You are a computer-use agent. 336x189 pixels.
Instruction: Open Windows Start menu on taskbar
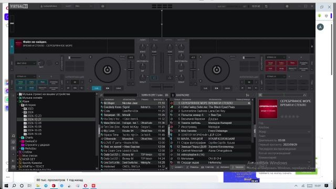(x=6, y=185)
